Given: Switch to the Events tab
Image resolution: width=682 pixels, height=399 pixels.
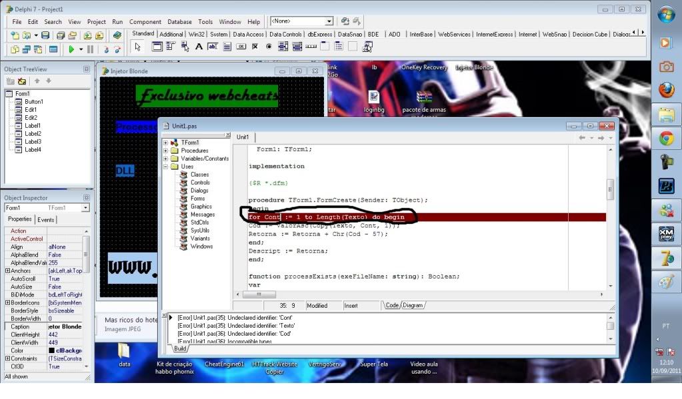Looking at the screenshot, I should coord(46,220).
